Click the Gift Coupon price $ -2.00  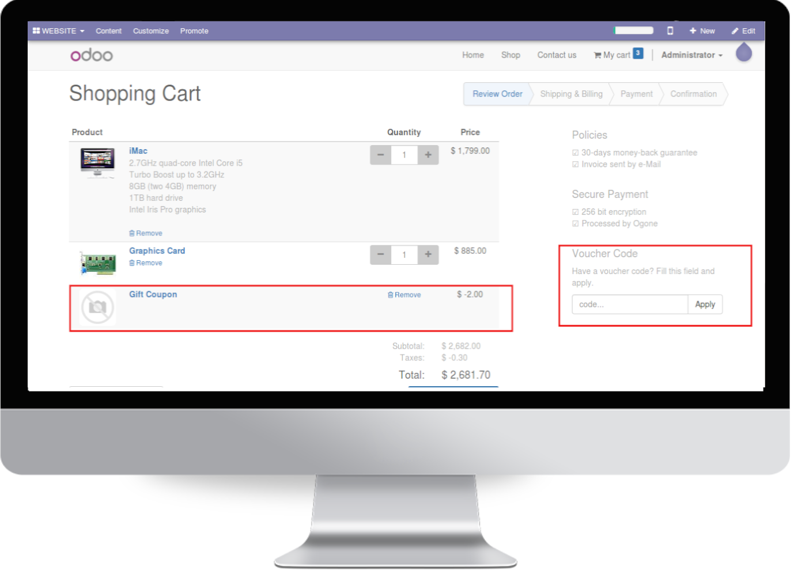pyautogui.click(x=470, y=294)
